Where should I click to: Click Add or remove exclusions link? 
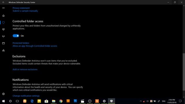[25, 69]
